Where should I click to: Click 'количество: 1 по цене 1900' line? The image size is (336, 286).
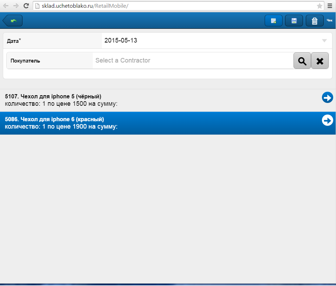click(61, 126)
